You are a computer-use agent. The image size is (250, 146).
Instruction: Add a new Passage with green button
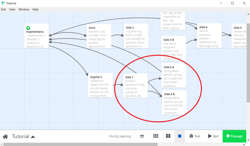coord(234,136)
